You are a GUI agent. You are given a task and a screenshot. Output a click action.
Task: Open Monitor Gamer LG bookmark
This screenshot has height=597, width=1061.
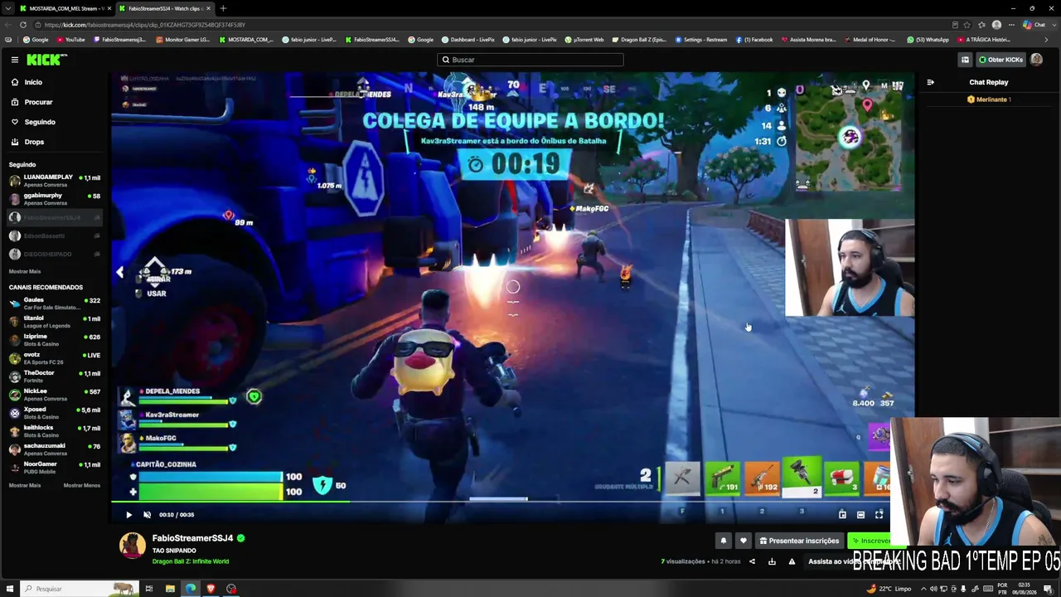pyautogui.click(x=183, y=40)
